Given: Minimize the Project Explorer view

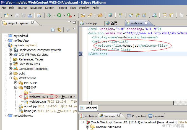Looking at the screenshot, I should (69, 22).
